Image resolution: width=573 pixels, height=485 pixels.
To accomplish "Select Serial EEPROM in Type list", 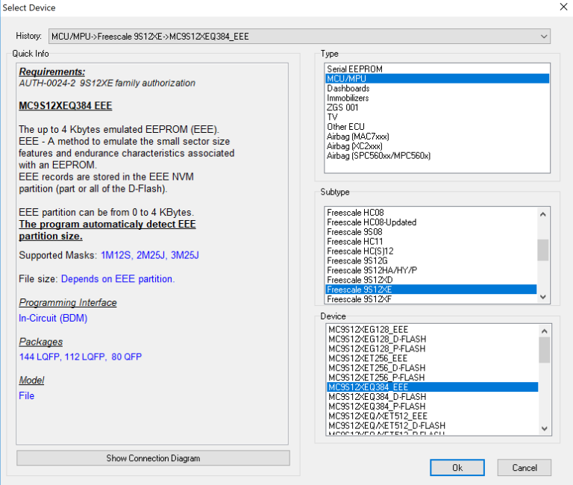I will (437, 69).
